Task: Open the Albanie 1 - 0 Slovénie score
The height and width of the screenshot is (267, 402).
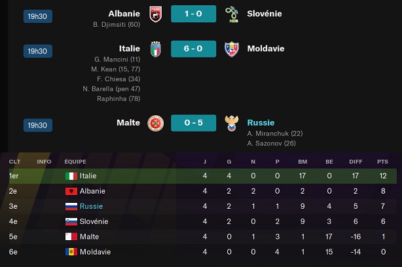Action: click(192, 14)
